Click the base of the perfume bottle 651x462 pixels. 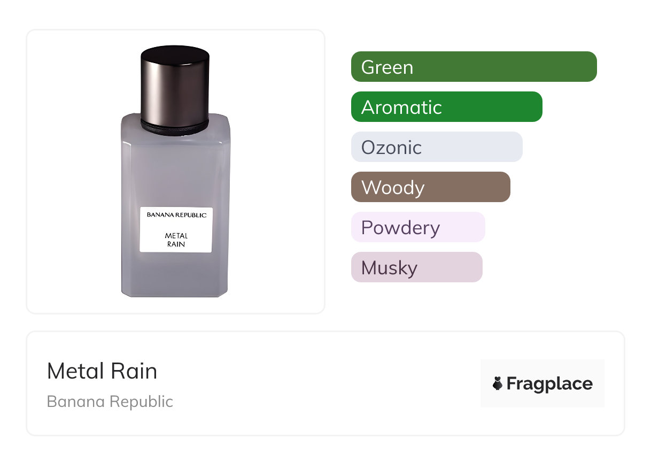175,291
